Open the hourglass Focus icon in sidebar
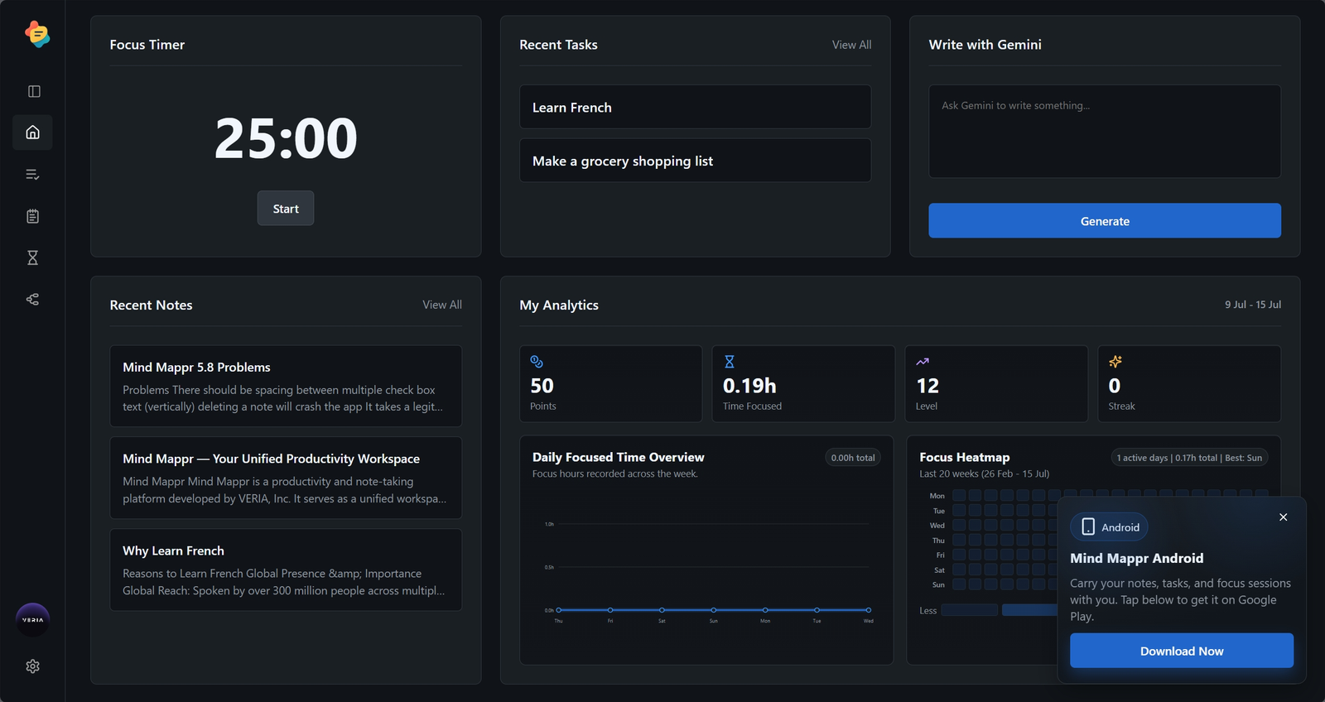 tap(32, 257)
